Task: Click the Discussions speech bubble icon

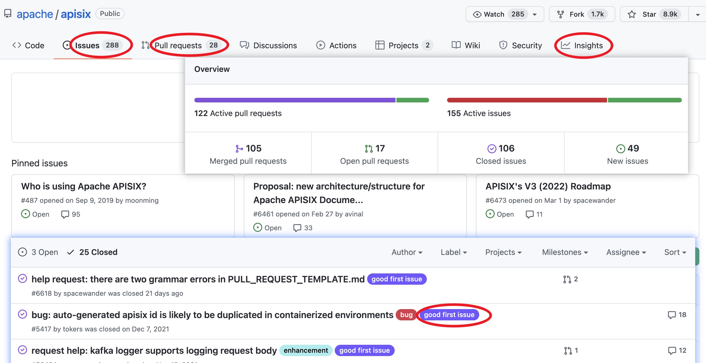Action: [245, 45]
